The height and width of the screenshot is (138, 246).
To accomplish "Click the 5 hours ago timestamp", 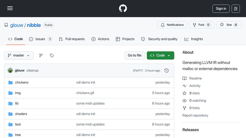I will point(161,93).
